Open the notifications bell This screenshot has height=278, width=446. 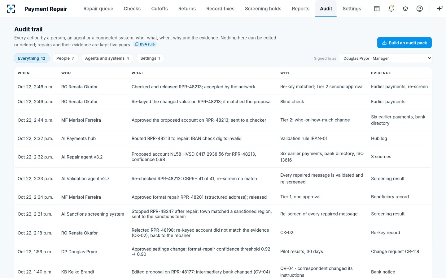pyautogui.click(x=391, y=9)
